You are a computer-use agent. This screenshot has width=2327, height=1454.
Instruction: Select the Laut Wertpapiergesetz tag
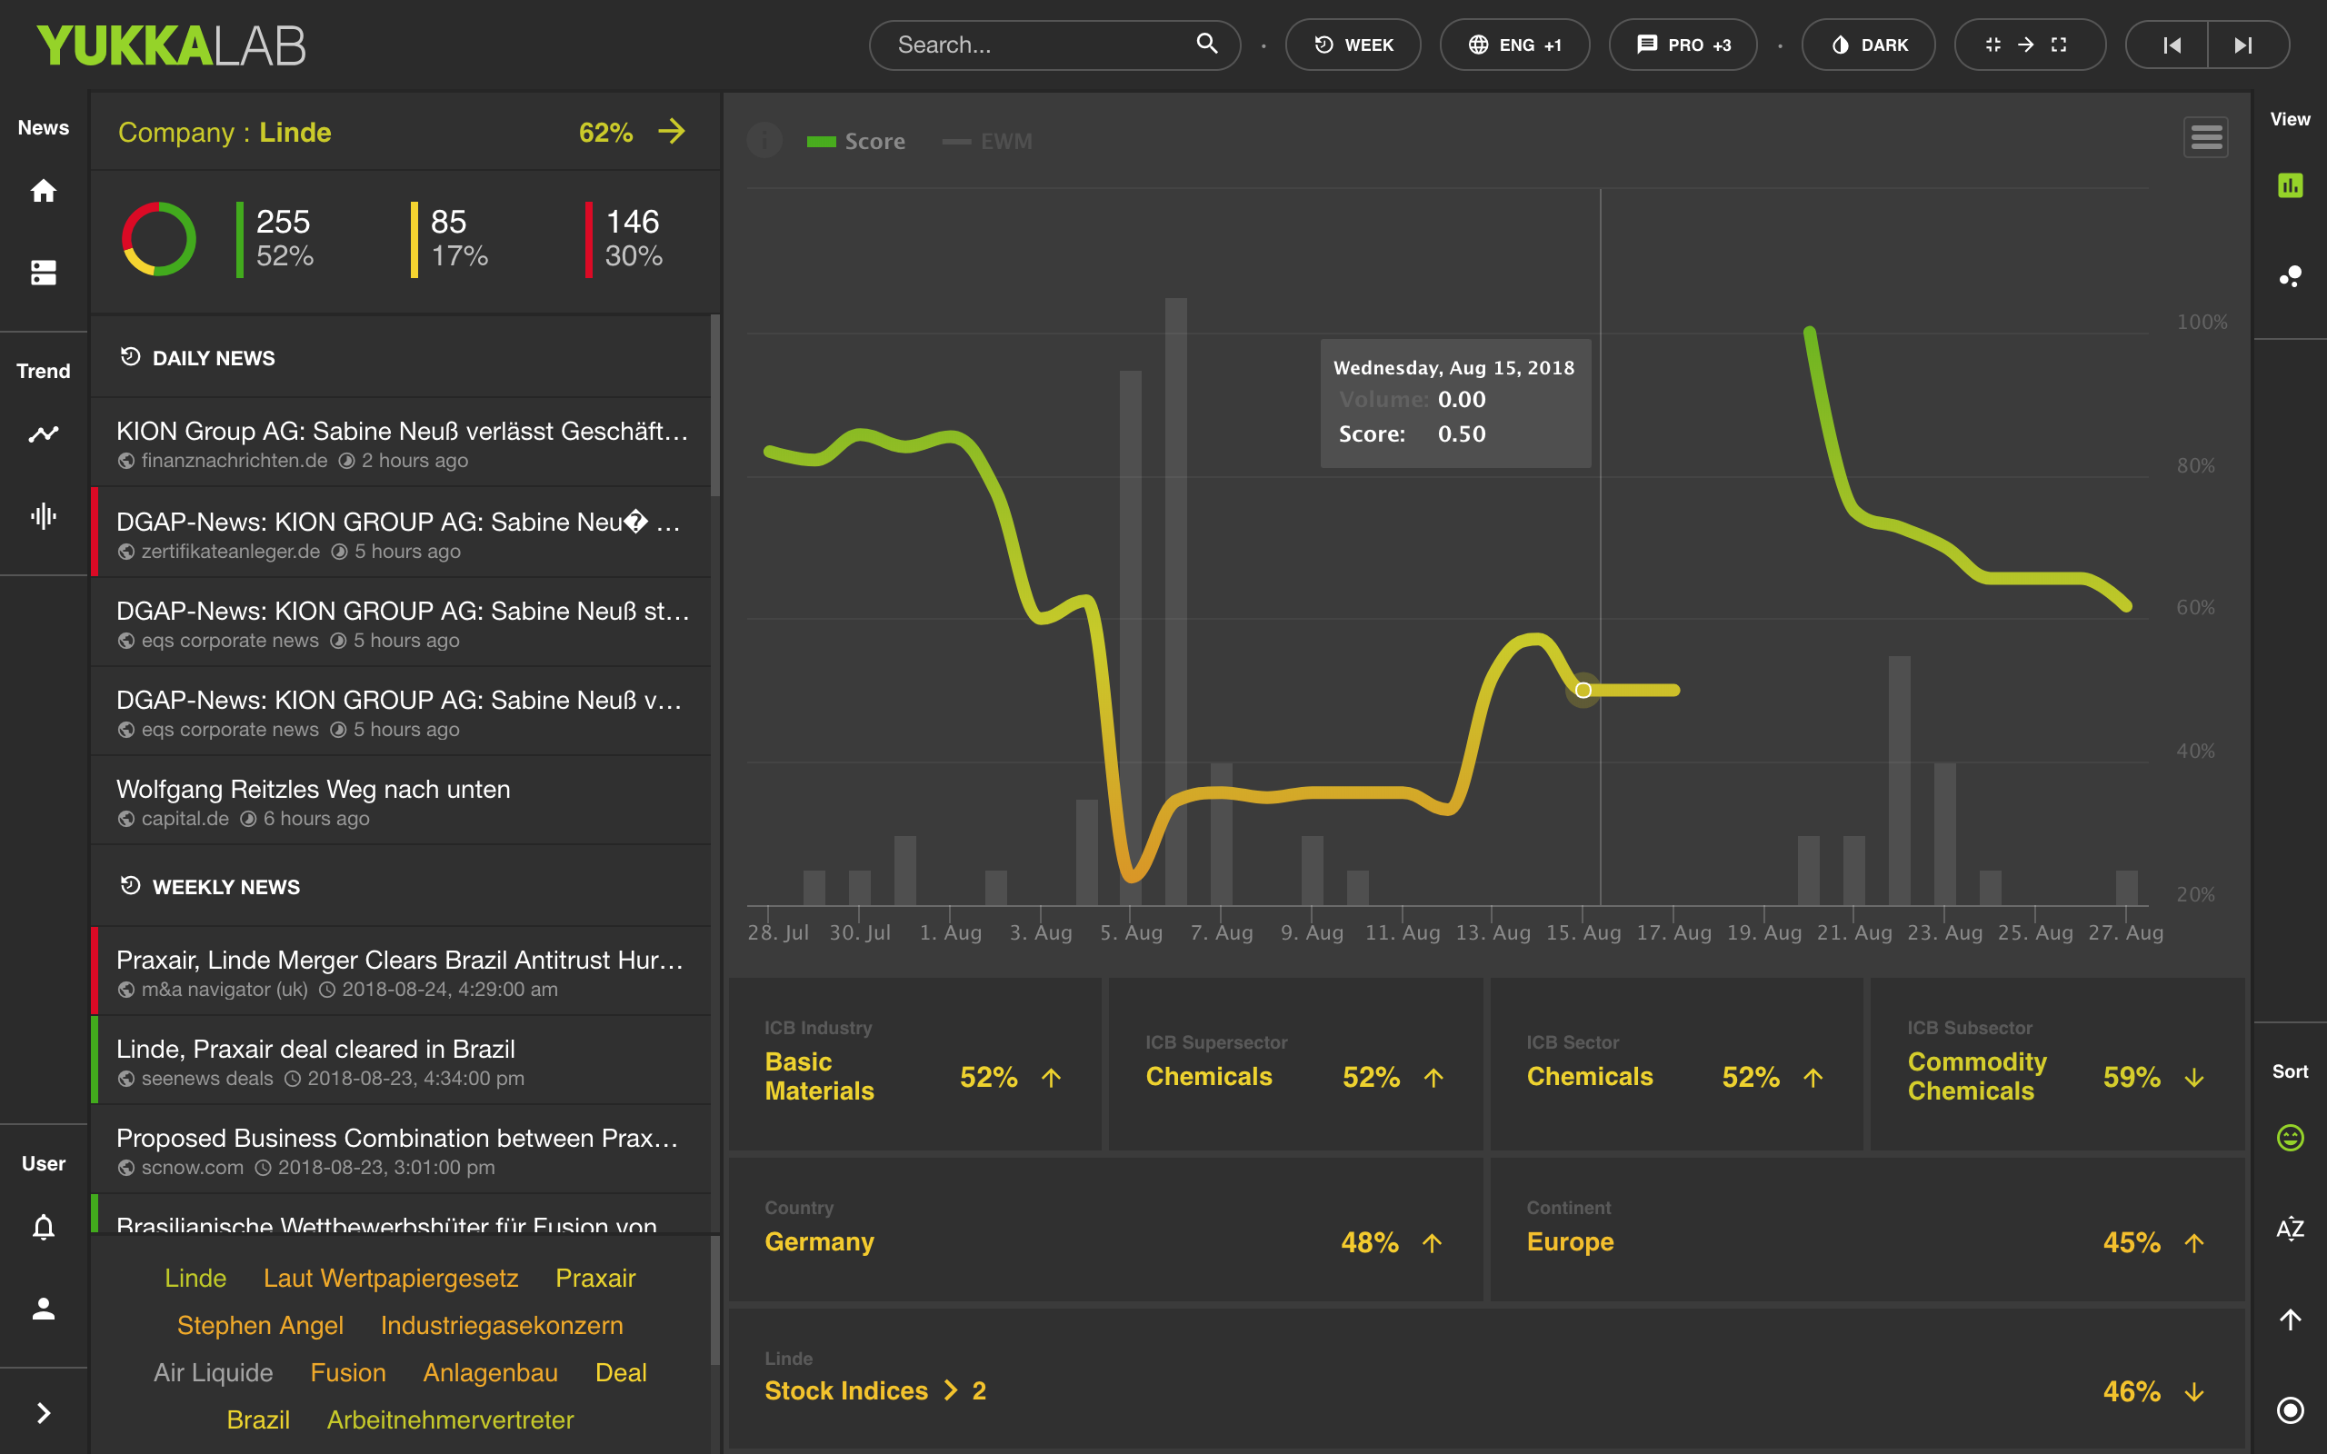point(390,1278)
